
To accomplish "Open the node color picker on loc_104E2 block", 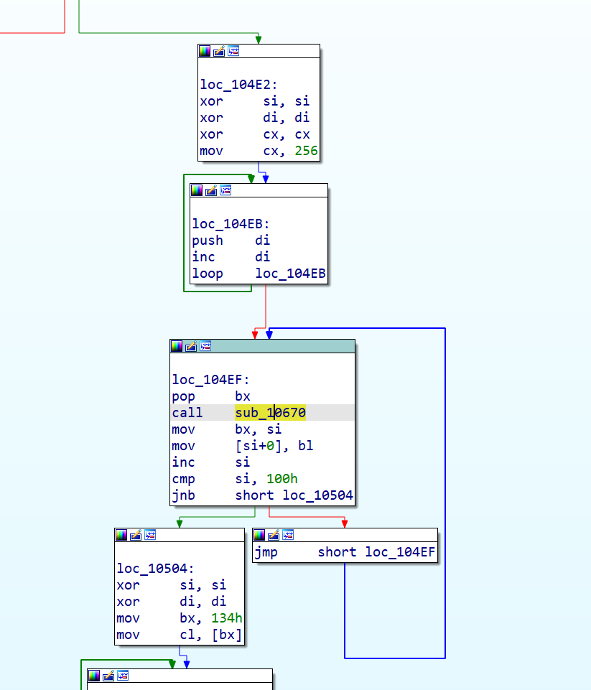I will click(x=204, y=50).
